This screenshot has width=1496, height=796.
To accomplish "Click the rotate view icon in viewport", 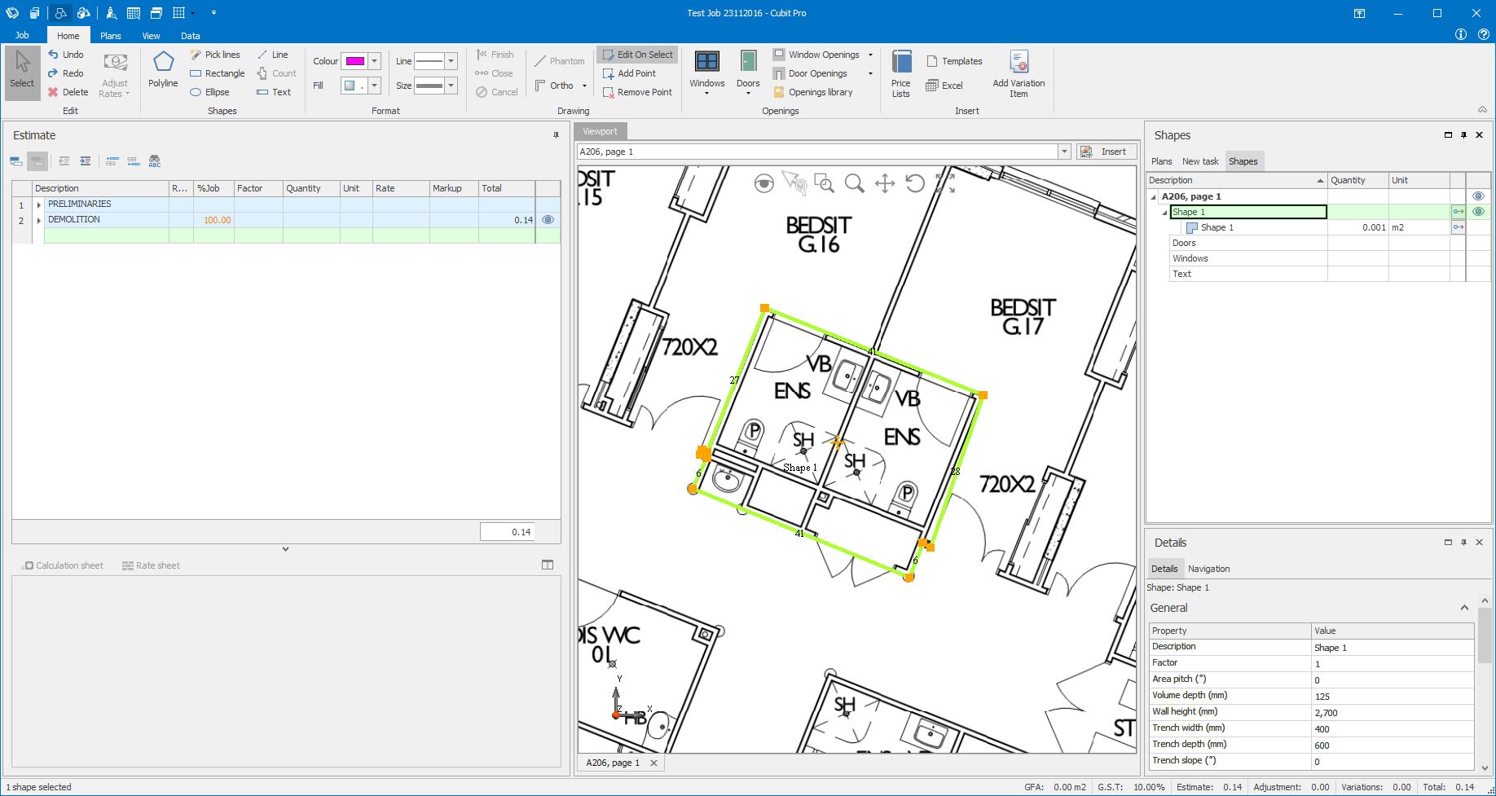I will (915, 183).
